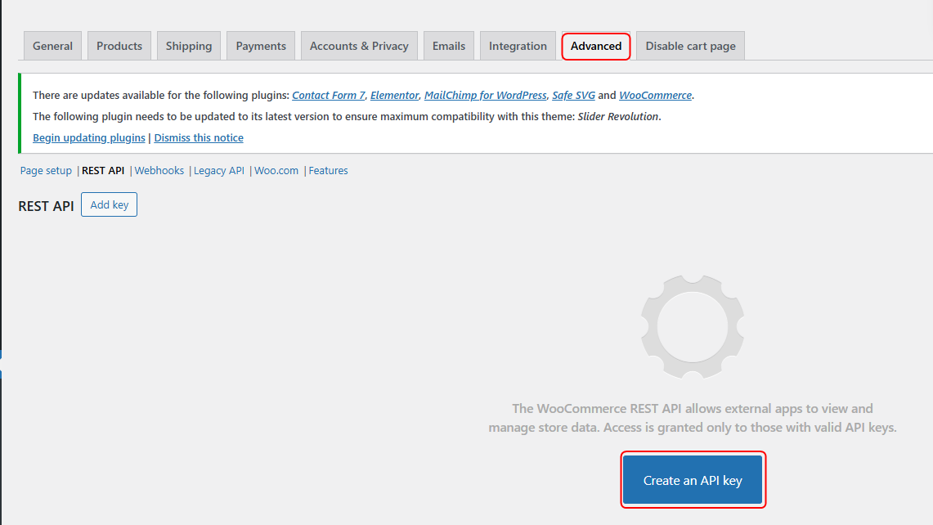Open Accounts & Privacy tab
Screen dimensions: 933x525
(x=359, y=46)
